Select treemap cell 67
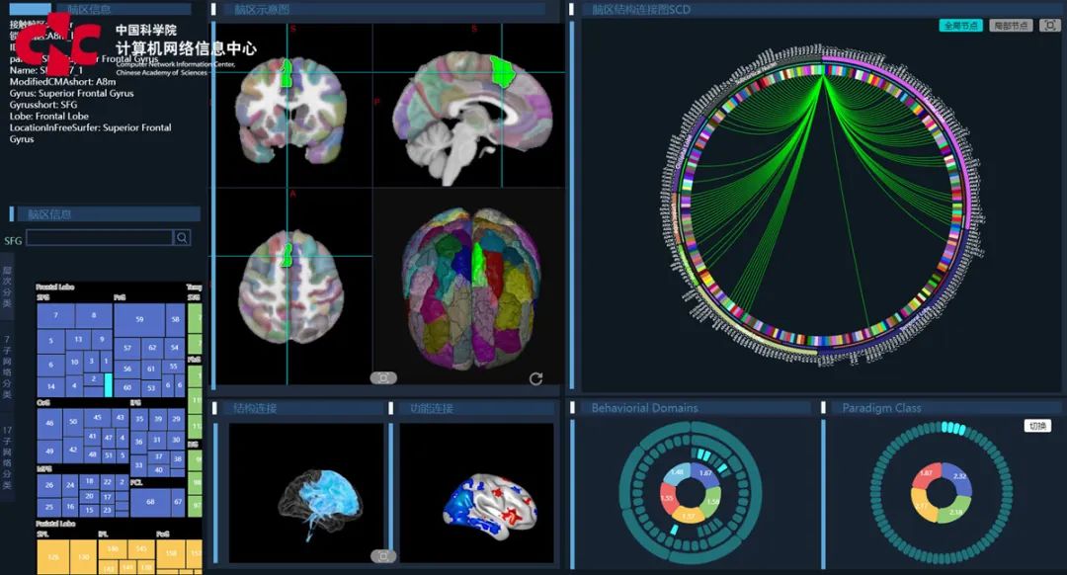The image size is (1067, 575). tap(178, 503)
